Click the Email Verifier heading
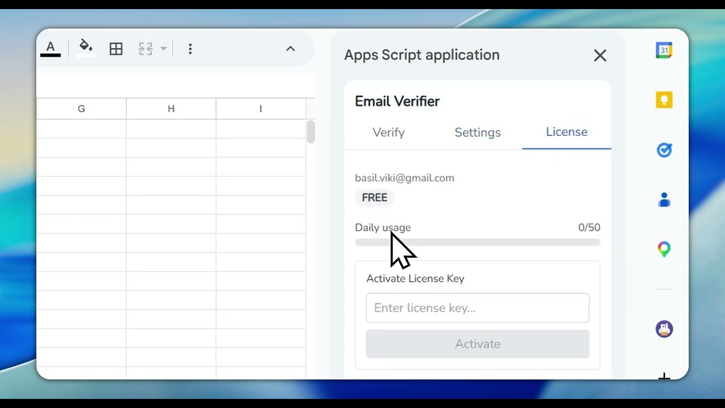 397,101
